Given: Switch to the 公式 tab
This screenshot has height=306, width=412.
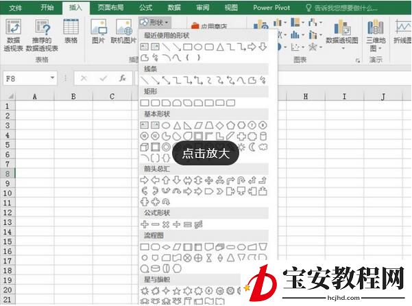Looking at the screenshot, I should pyautogui.click(x=146, y=8).
